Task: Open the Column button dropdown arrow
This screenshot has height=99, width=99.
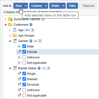Action: 46,6
